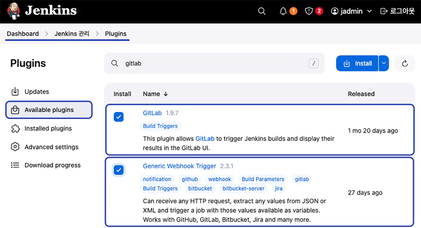Open Download progress in sidebar
Screen dimensions: 421x228
49,165
